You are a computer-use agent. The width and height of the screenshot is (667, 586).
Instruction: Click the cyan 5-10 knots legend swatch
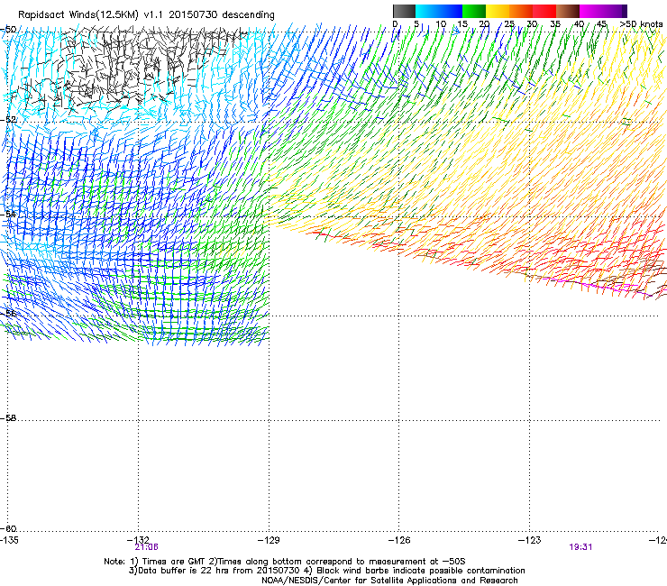(427, 11)
